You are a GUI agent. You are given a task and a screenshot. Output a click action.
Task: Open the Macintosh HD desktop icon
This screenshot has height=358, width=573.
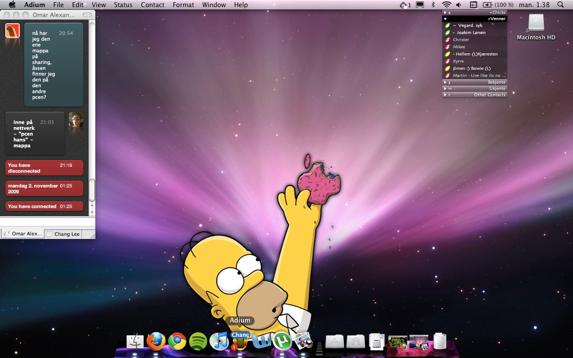[x=536, y=27]
